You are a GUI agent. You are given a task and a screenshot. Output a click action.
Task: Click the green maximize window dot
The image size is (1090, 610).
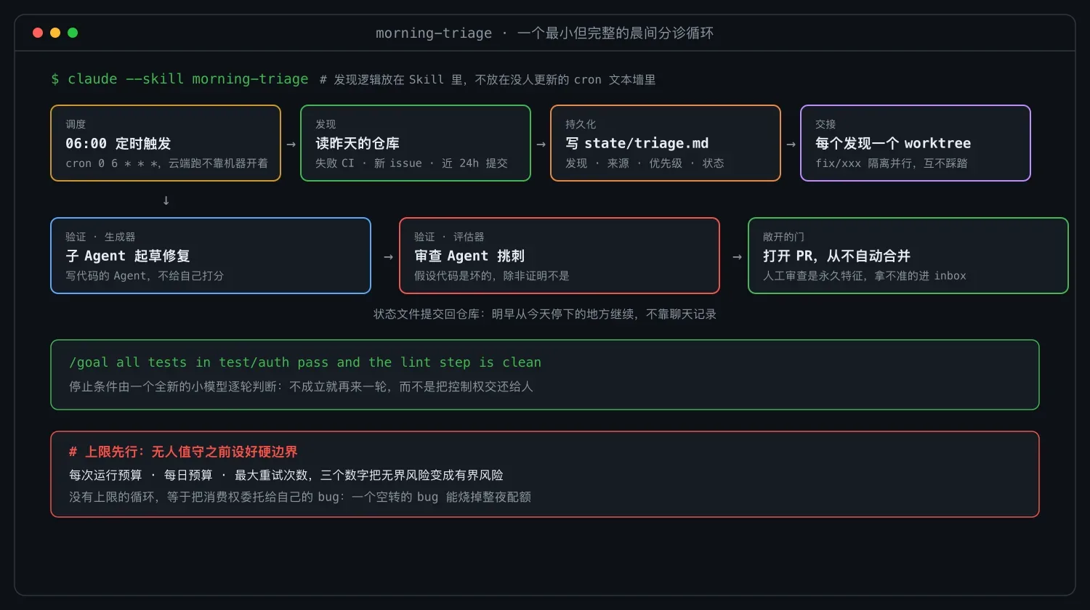tap(73, 33)
